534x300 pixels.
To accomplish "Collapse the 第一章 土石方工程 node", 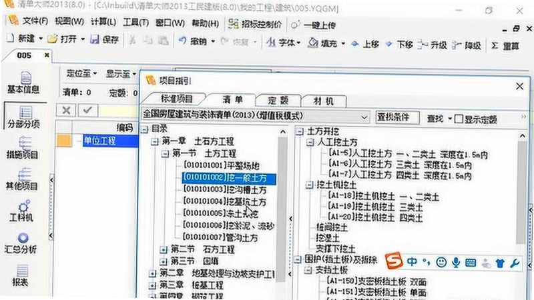I will [x=155, y=141].
